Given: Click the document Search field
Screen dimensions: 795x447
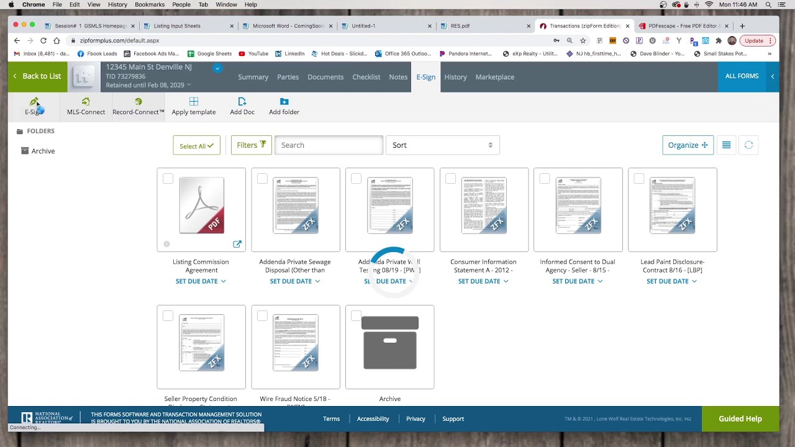Looking at the screenshot, I should point(329,145).
